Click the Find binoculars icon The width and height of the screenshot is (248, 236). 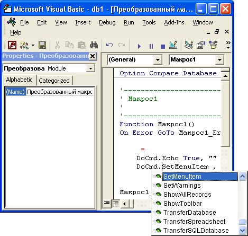(x=94, y=45)
